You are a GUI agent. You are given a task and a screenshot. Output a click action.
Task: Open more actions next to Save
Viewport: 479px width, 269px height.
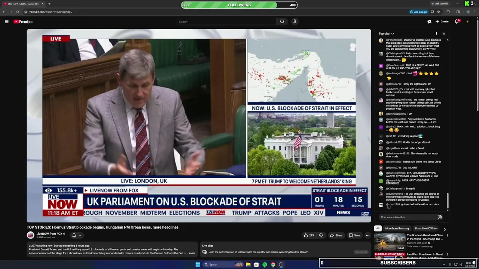[367, 235]
